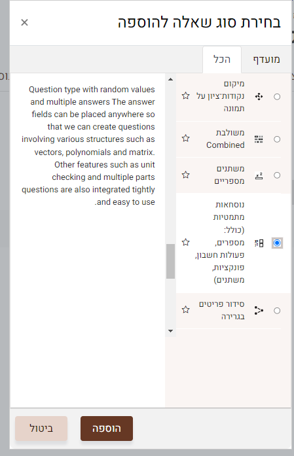Choose the משולבת Combined radio option
The image size is (294, 456).
point(277,139)
